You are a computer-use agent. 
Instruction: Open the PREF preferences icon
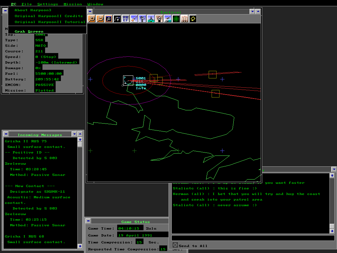pyautogui.click(x=126, y=19)
